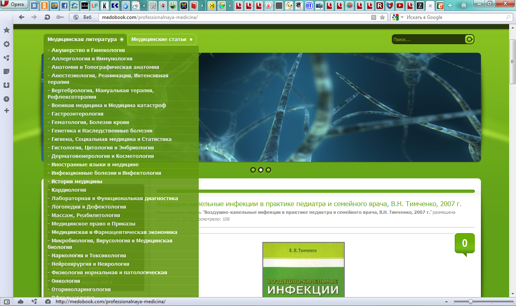Open a new tab with the plus button
Screen dimensions: 516x306
point(450,6)
